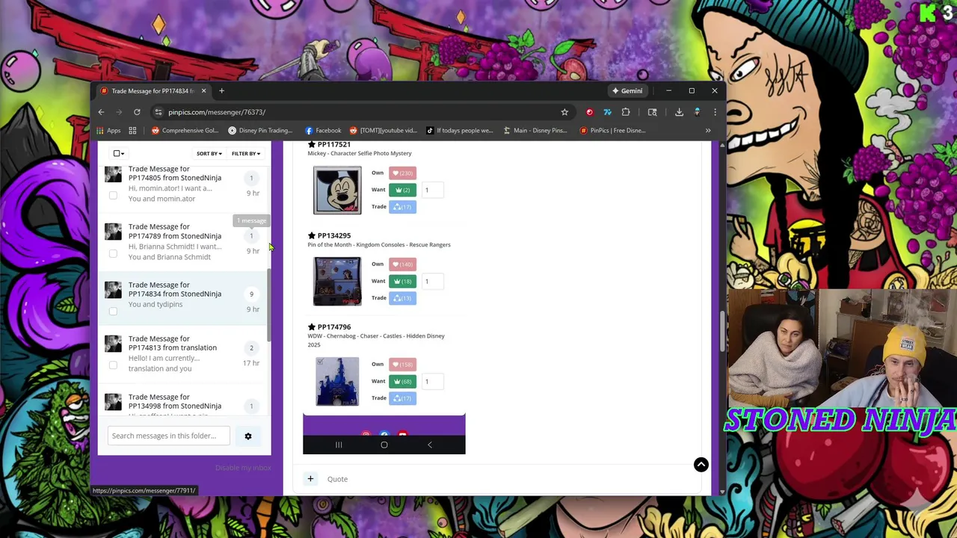
Task: Open the Comprehensive Gol... bookmark
Action: coord(185,130)
